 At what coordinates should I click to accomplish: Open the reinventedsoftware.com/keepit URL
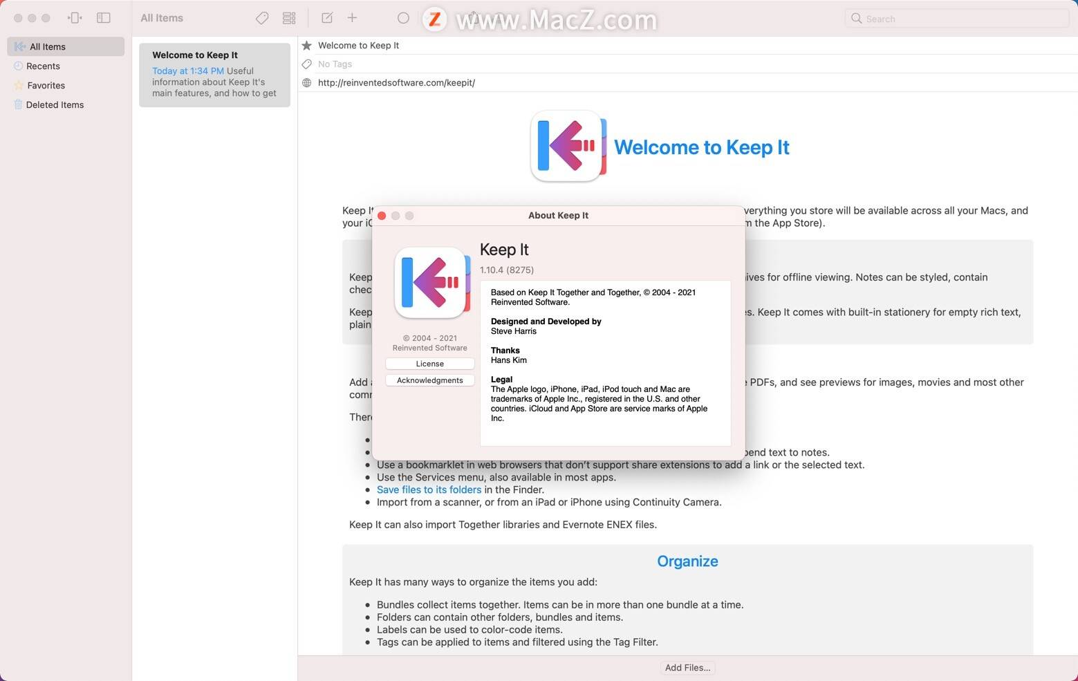click(x=396, y=83)
